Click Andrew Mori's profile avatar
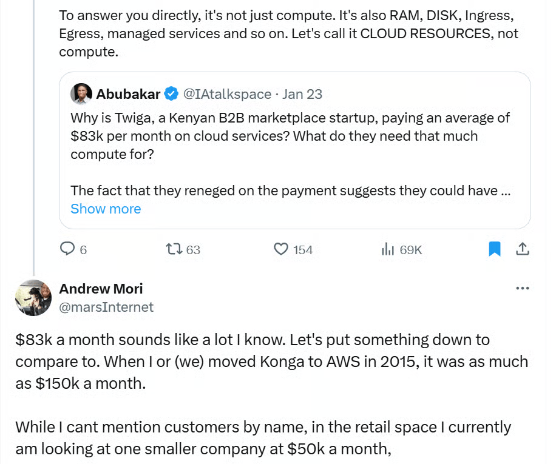556x464 pixels. 33,297
